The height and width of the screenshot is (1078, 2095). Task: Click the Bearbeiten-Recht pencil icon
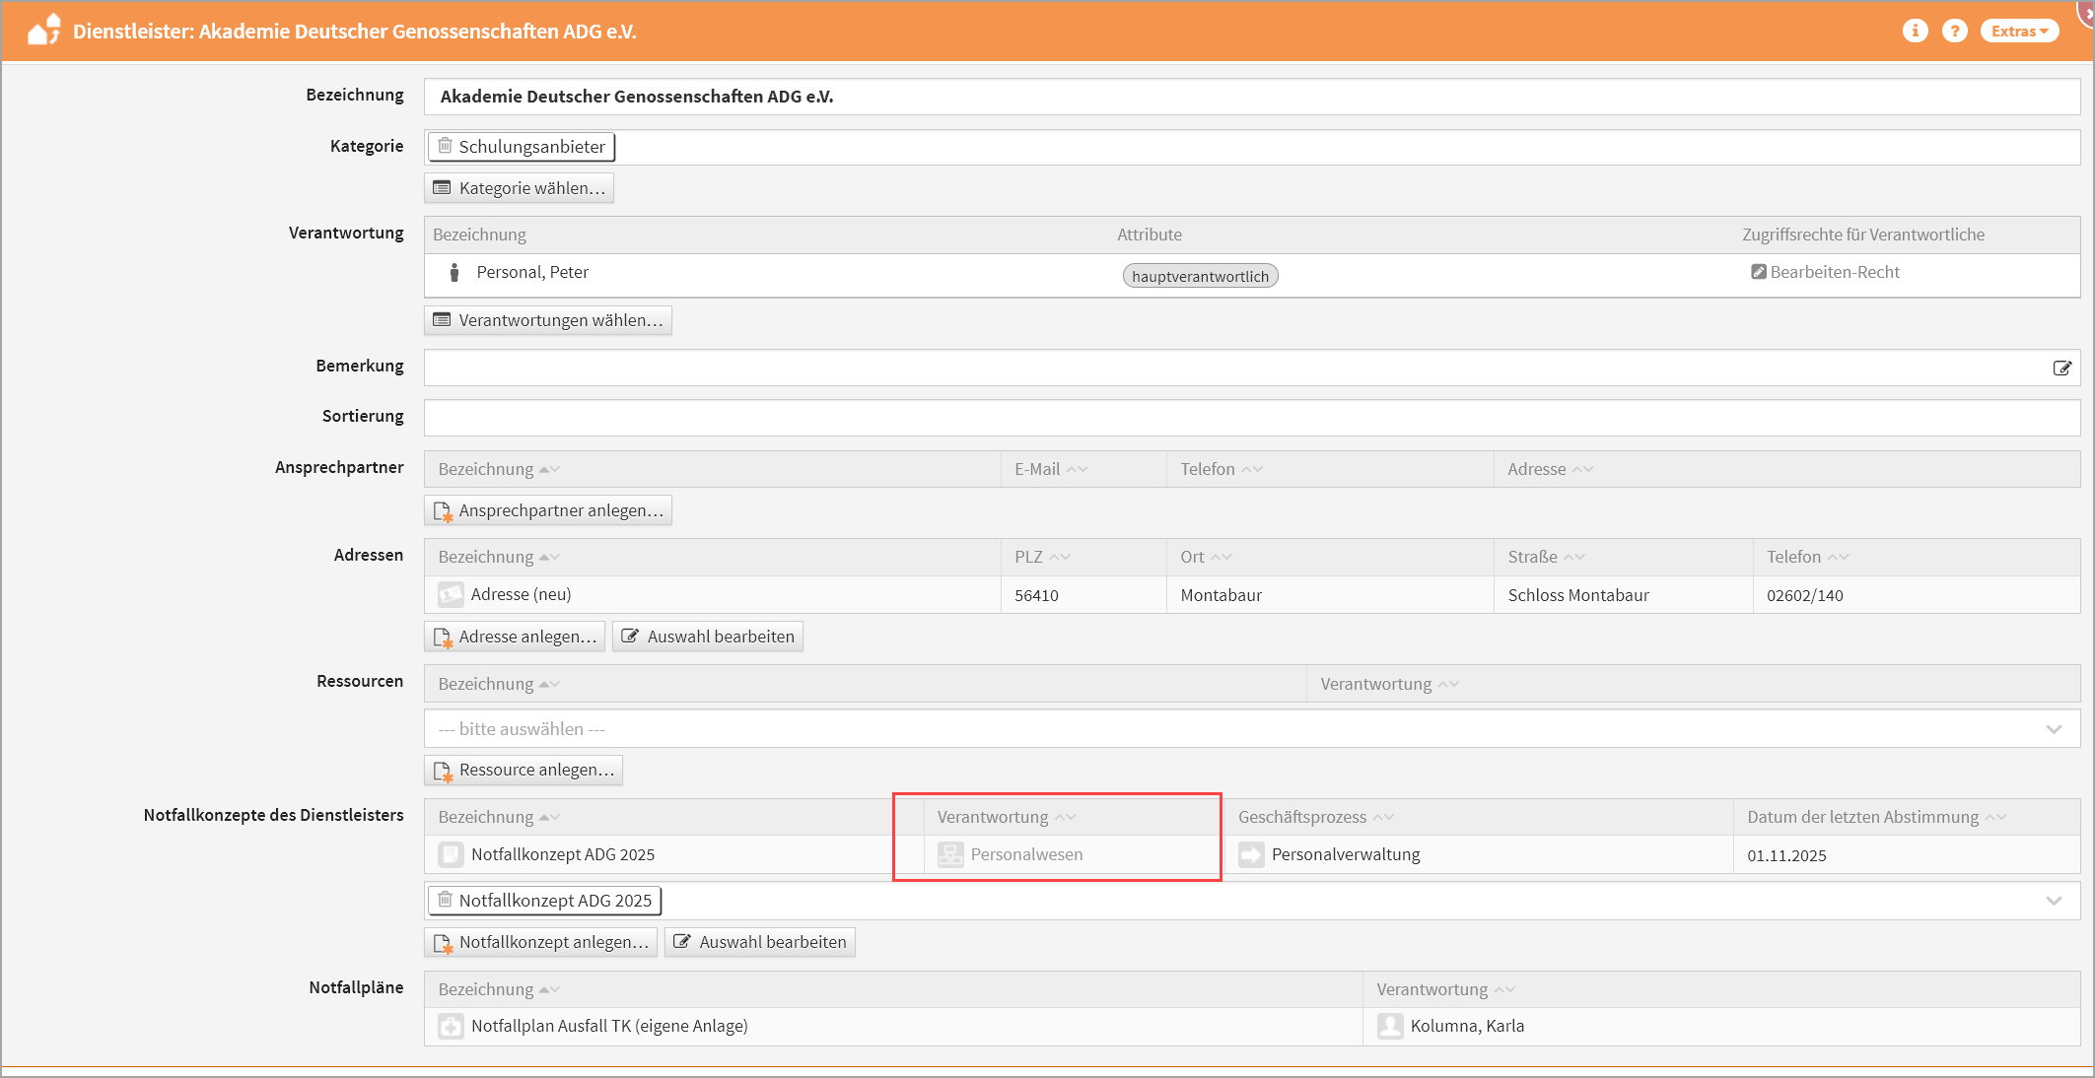(x=1758, y=272)
